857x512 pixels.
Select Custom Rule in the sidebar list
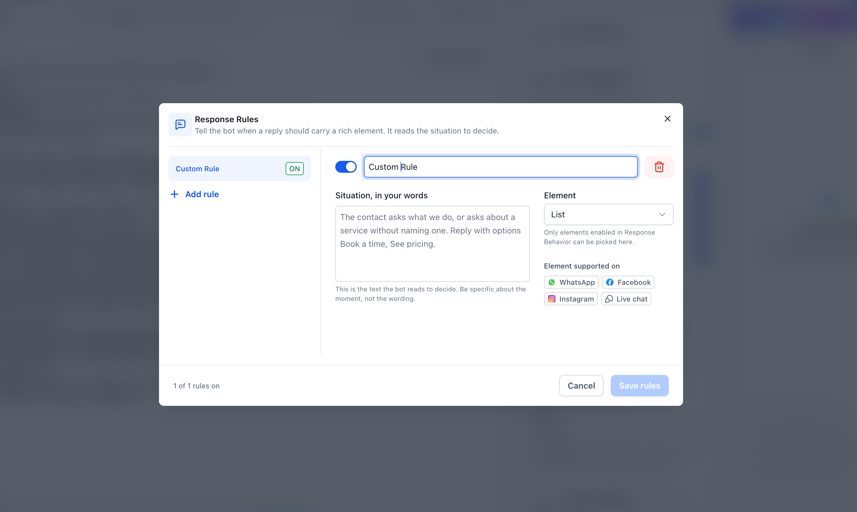(239, 169)
